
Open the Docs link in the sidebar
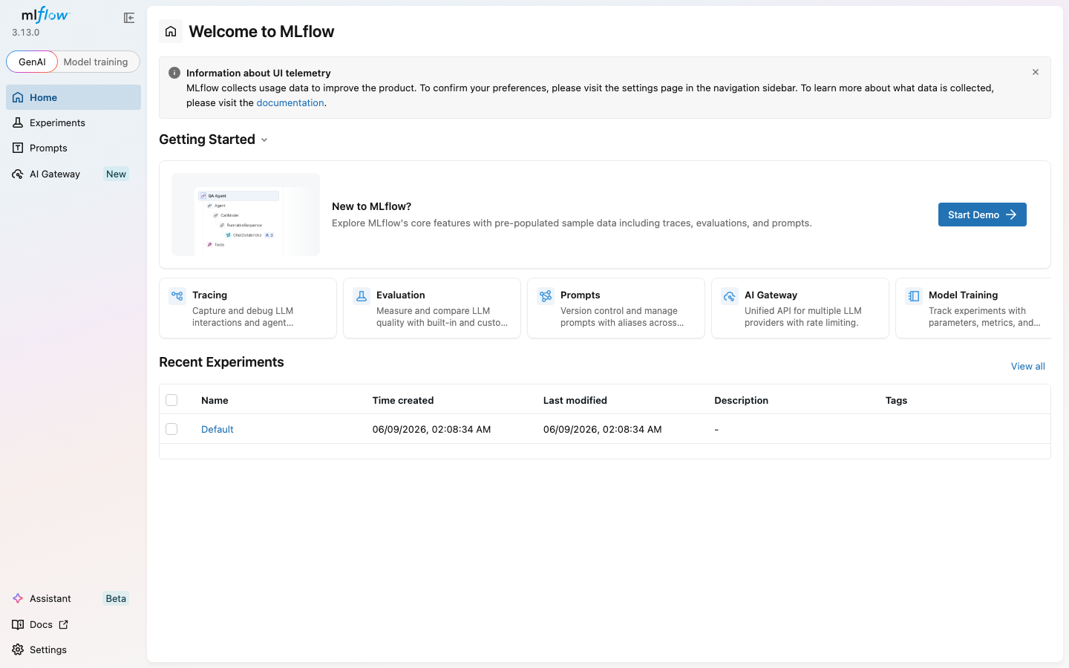(73, 624)
